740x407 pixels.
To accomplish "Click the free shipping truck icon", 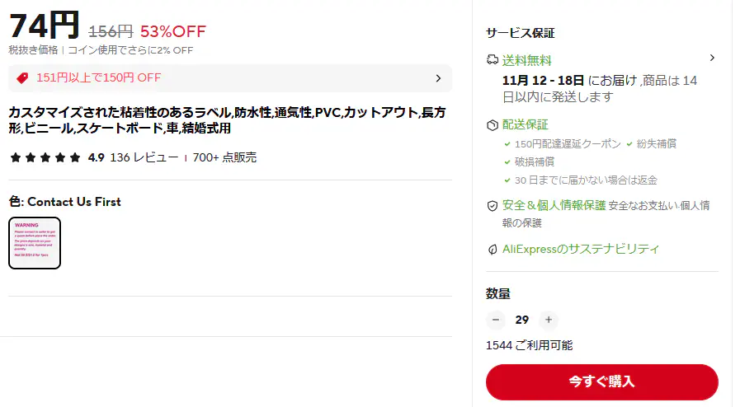I will (x=493, y=59).
